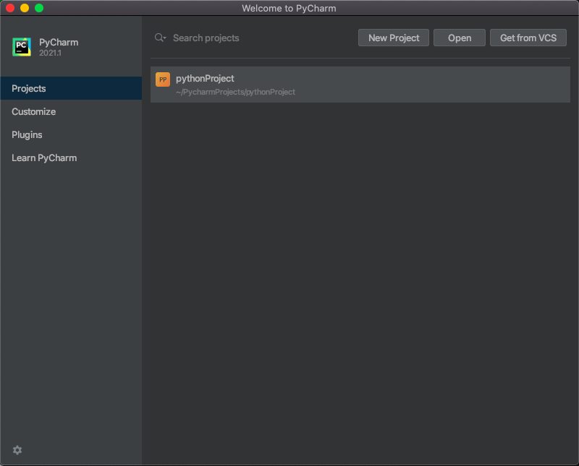Open the Plugins section
Screen dimensions: 579x466
[27, 134]
